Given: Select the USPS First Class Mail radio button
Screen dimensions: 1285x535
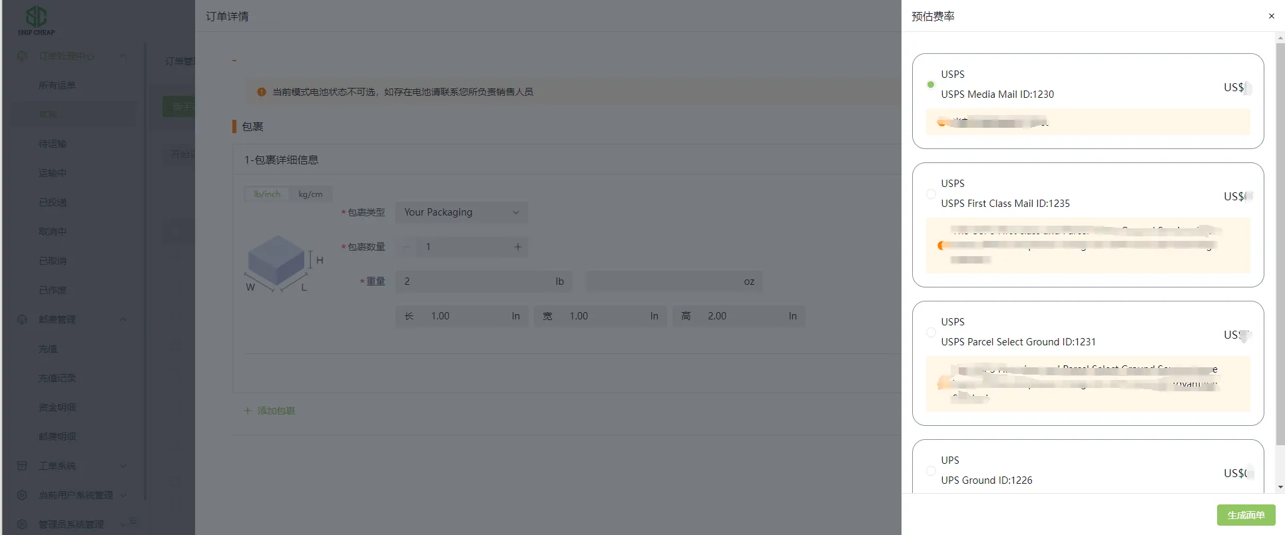Looking at the screenshot, I should (931, 194).
